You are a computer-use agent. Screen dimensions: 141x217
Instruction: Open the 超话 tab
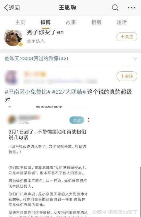click(x=121, y=22)
